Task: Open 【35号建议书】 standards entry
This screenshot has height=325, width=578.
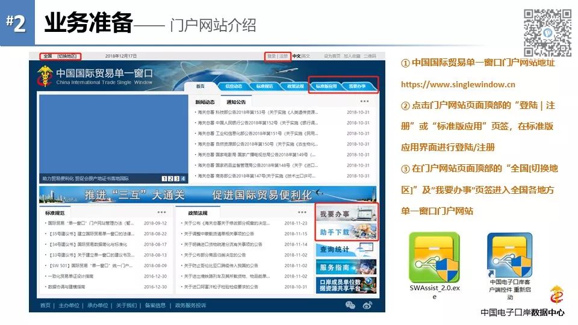Action: pyautogui.click(x=91, y=234)
